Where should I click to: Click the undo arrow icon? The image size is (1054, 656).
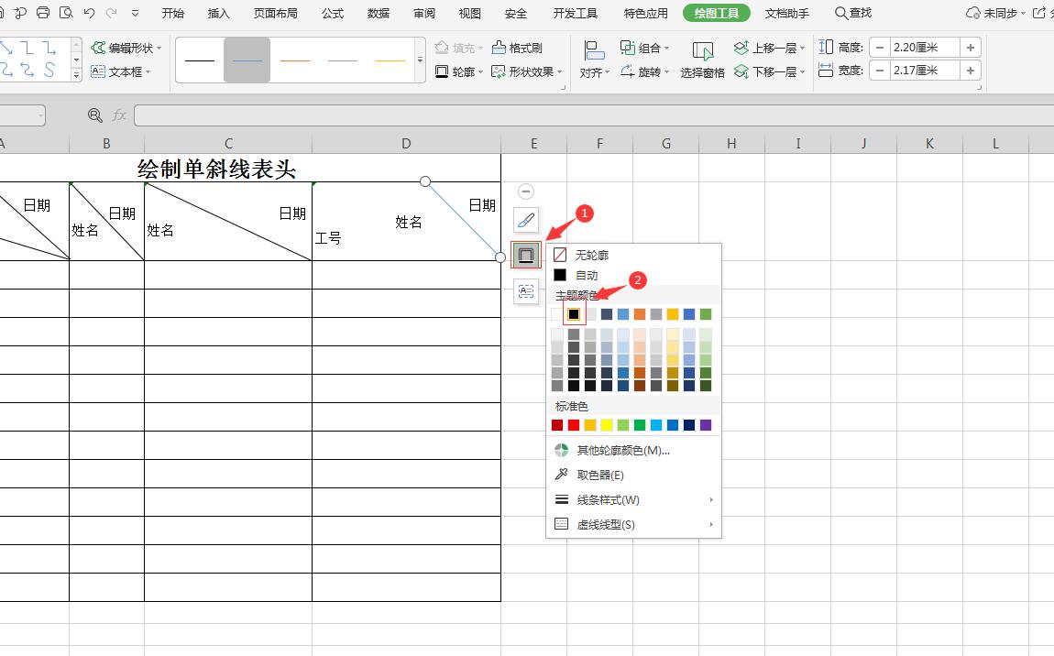(x=89, y=13)
